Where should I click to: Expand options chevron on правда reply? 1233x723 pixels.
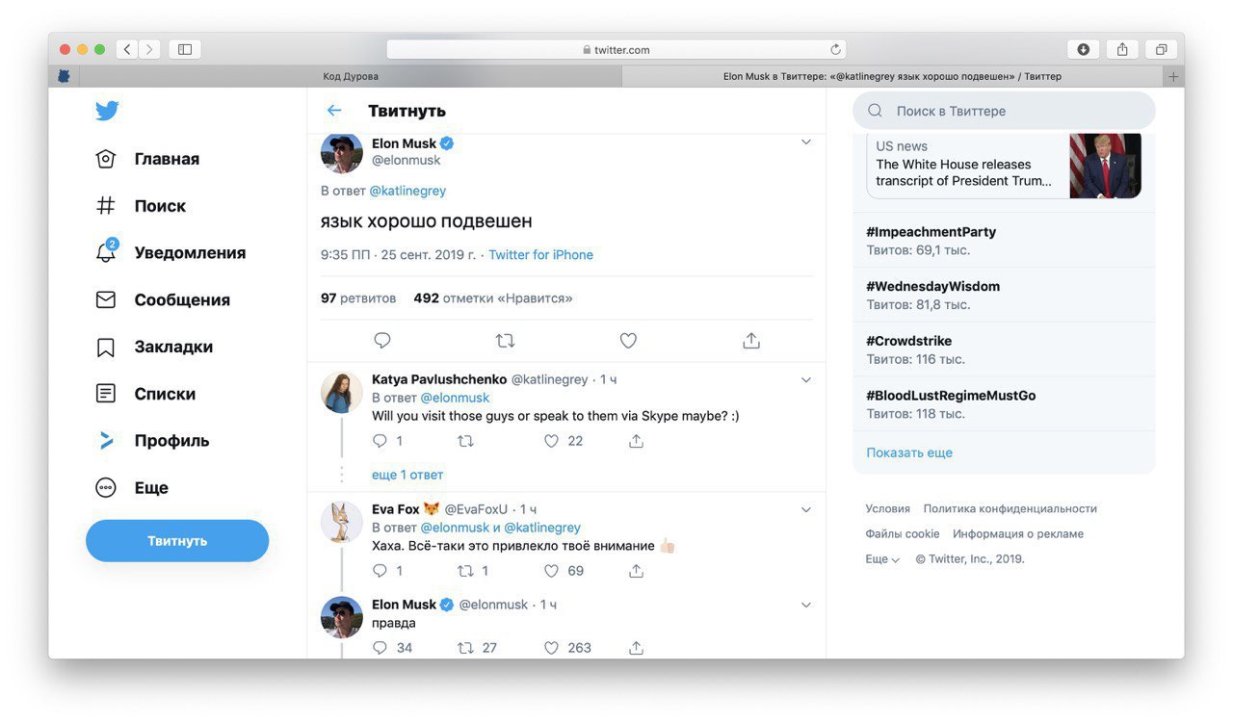point(806,605)
